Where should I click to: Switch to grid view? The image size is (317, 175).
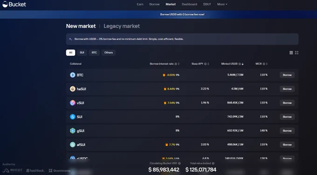(296, 53)
